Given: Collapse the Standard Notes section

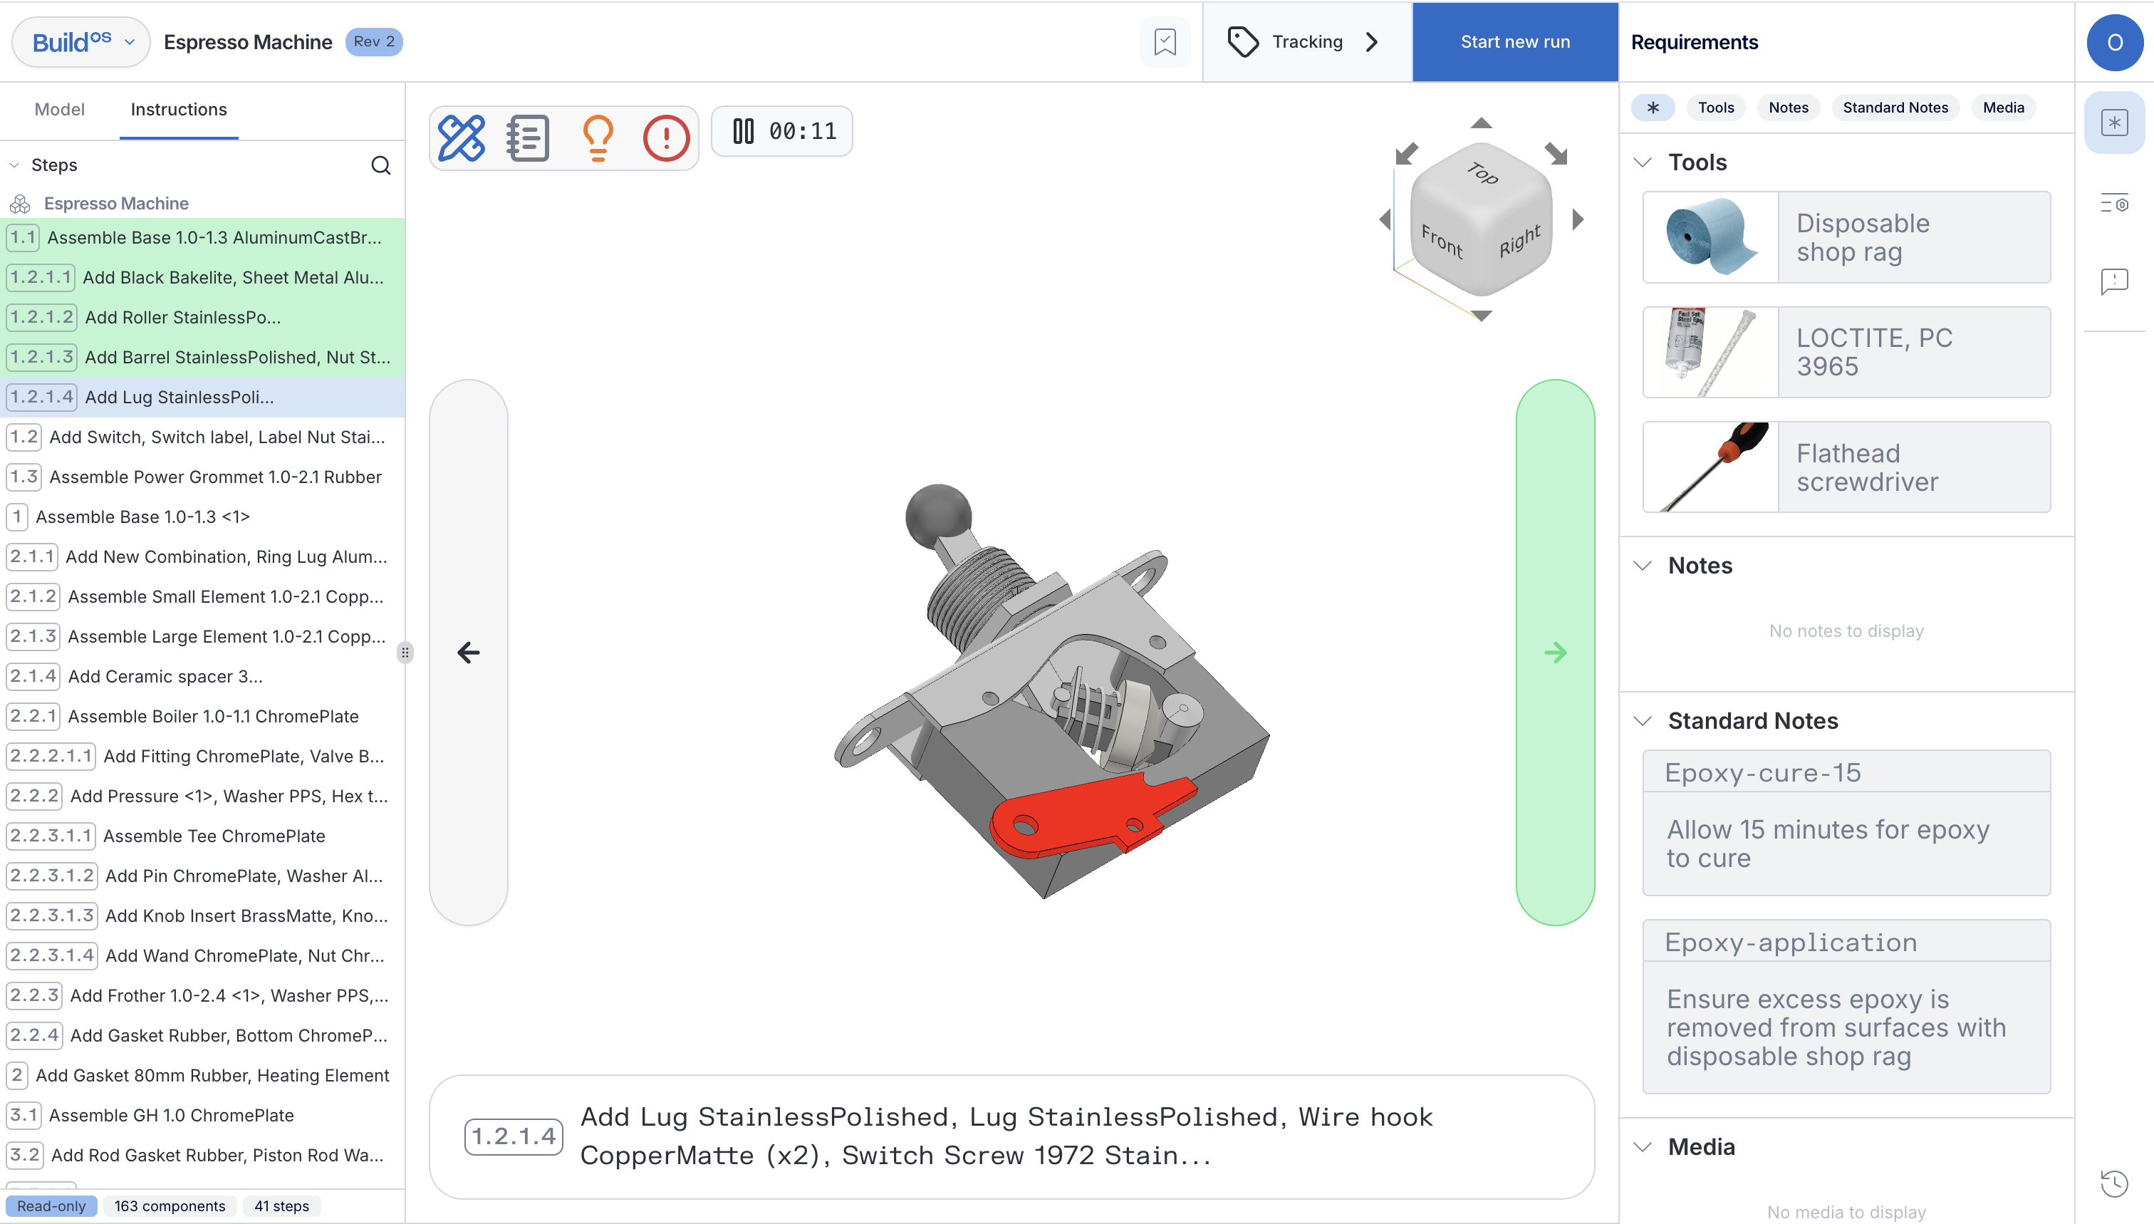Looking at the screenshot, I should pyautogui.click(x=1642, y=720).
